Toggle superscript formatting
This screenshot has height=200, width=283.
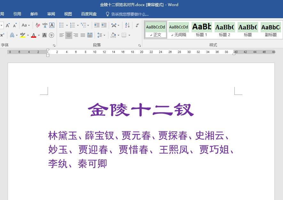pos(3,35)
